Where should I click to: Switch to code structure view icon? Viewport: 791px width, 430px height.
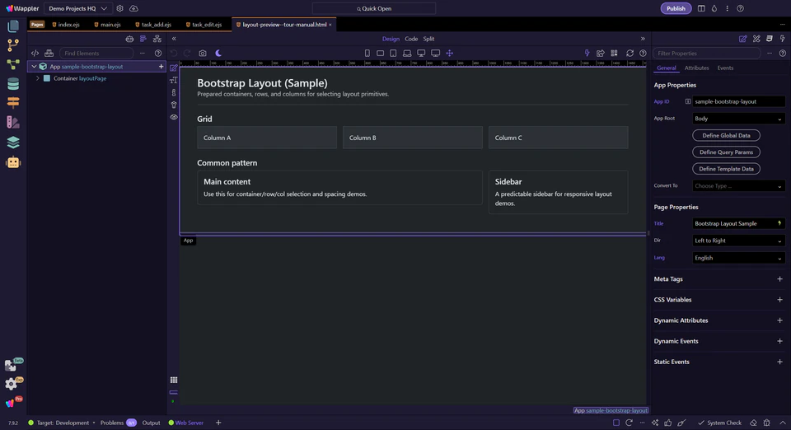35,53
